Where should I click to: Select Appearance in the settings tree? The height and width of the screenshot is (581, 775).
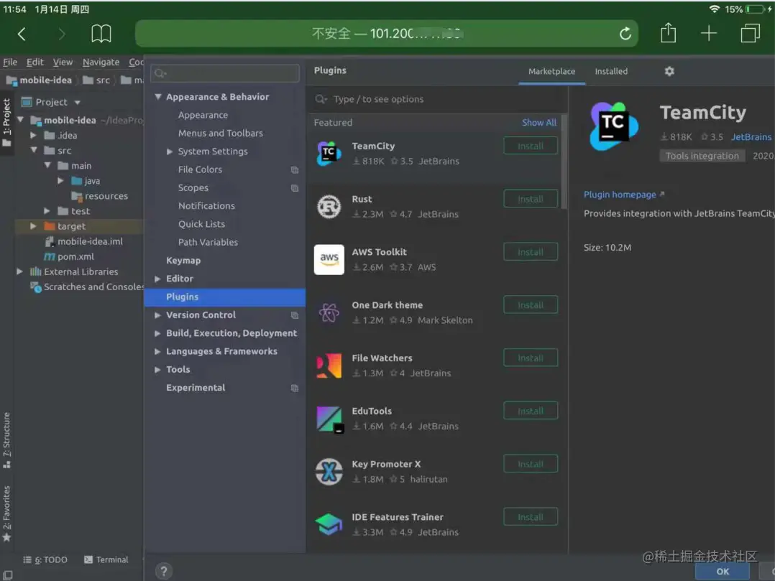coord(203,115)
